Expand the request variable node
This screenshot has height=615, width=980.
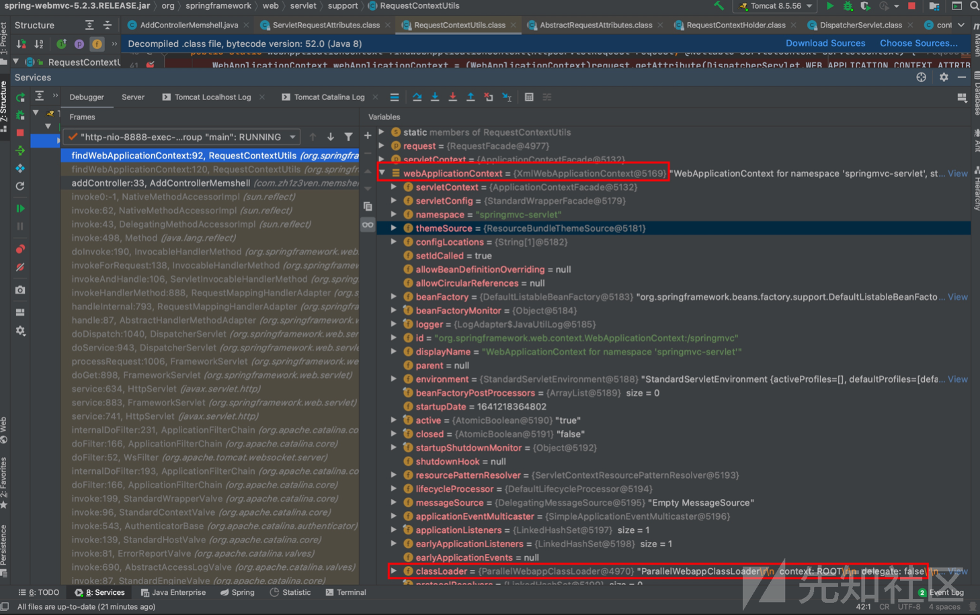pyautogui.click(x=382, y=146)
